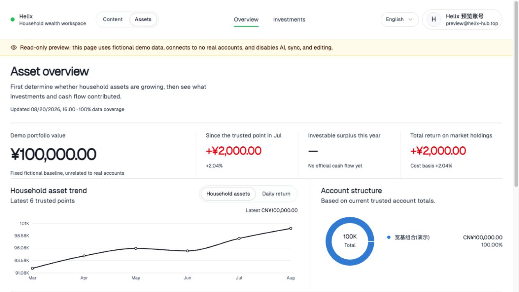Click the 'Household asset trend' heading
The height and width of the screenshot is (292, 519).
[48, 191]
